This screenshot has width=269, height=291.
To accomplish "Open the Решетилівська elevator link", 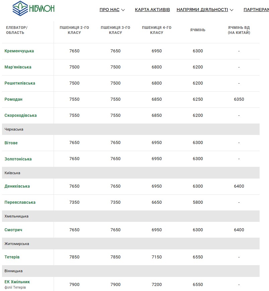I will tap(20, 83).
